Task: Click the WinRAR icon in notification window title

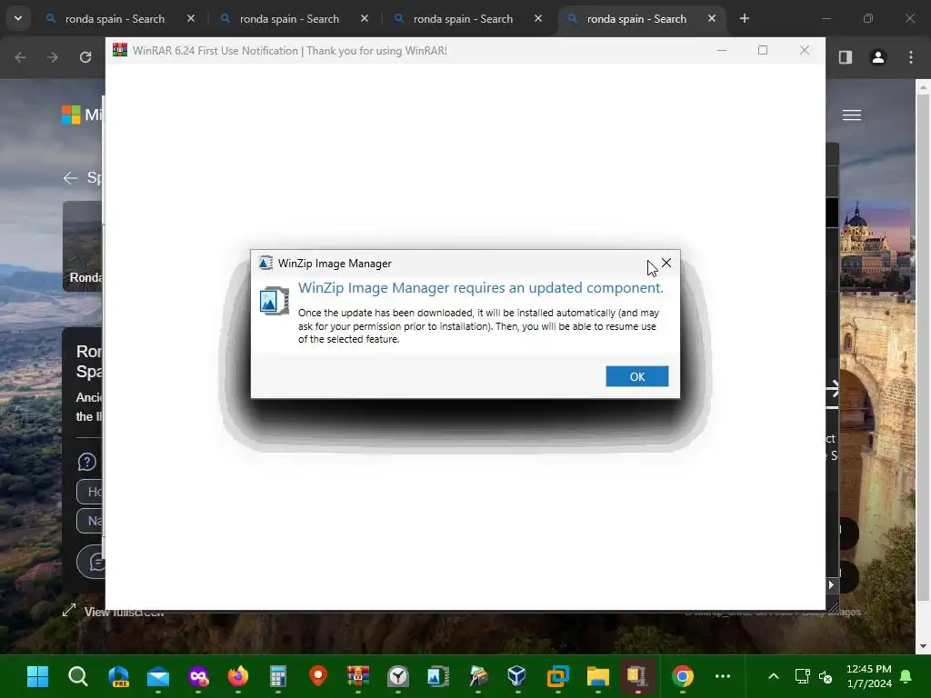Action: pos(120,51)
